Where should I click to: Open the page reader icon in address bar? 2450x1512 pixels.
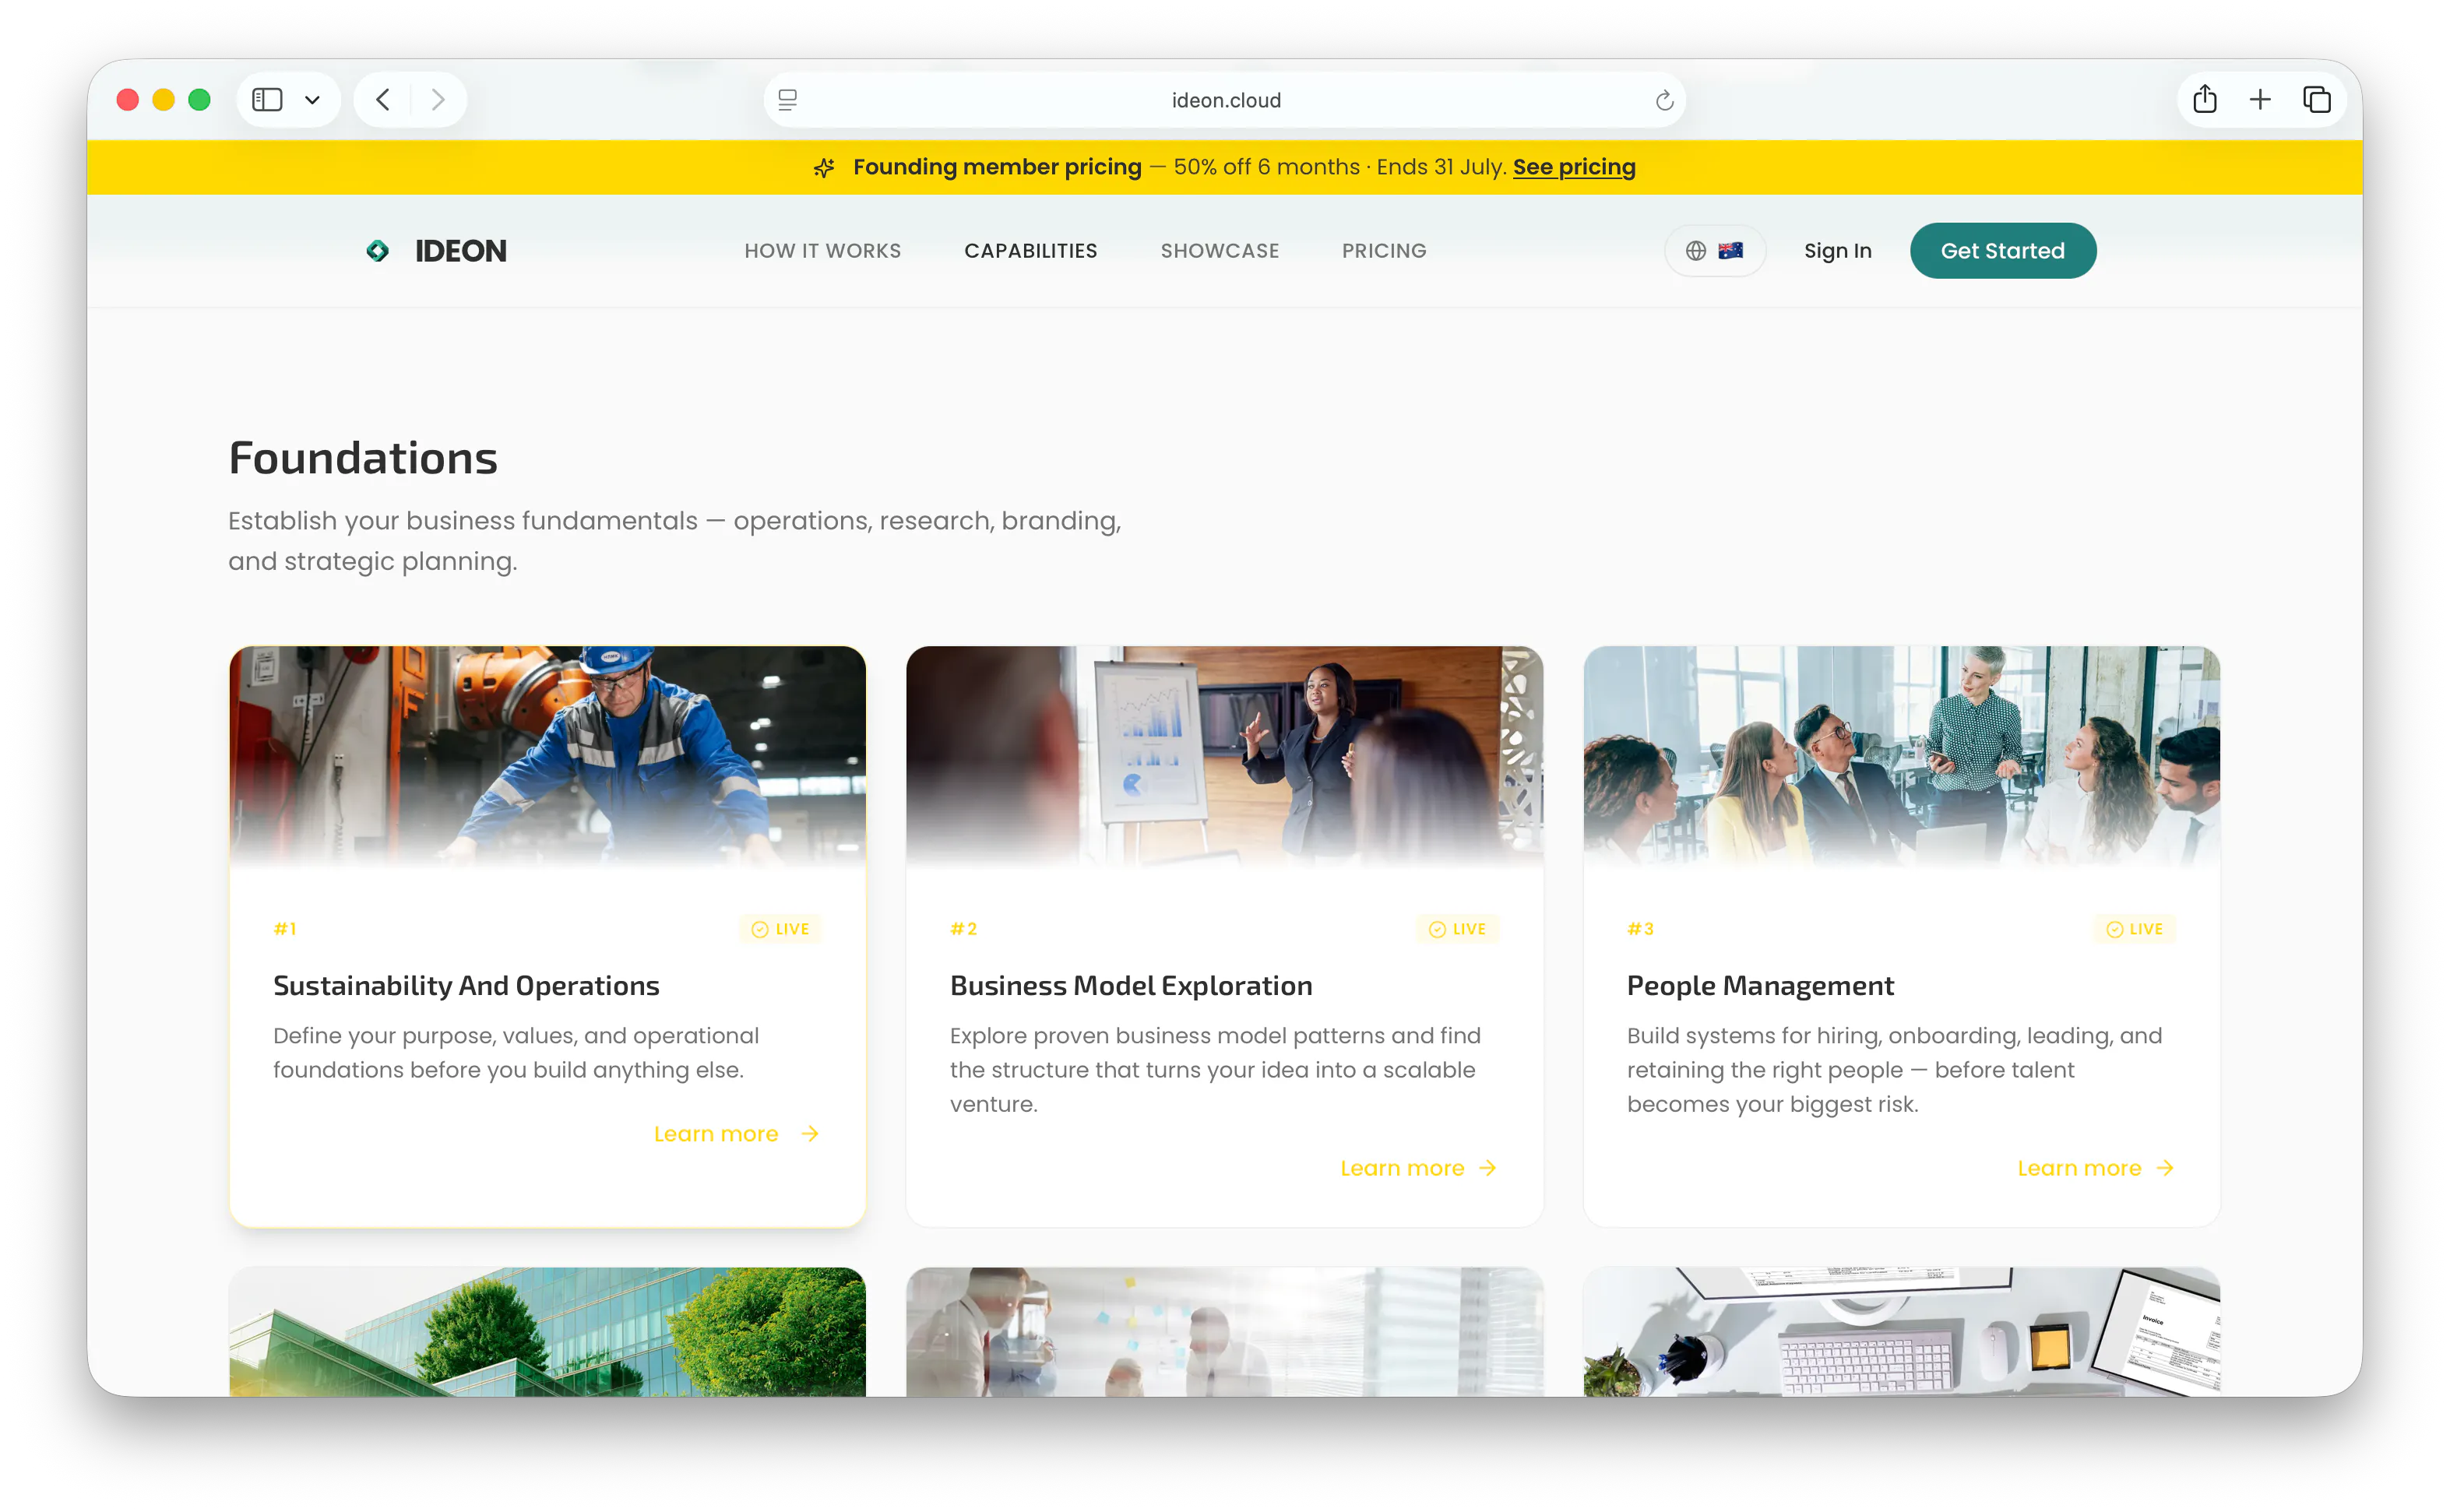[x=788, y=100]
